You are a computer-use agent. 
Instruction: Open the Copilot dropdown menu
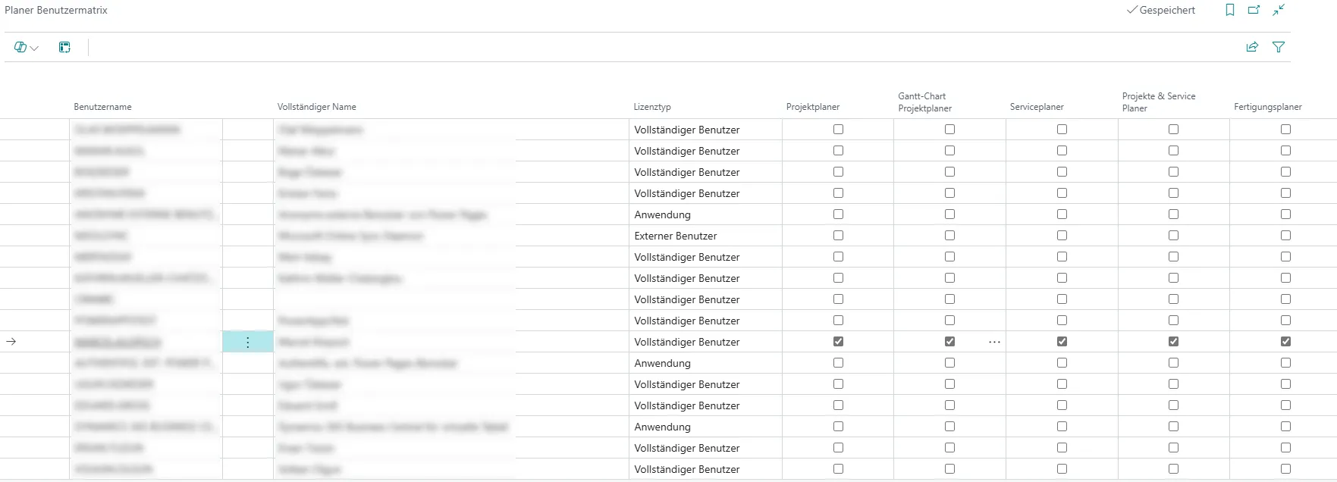click(x=26, y=48)
